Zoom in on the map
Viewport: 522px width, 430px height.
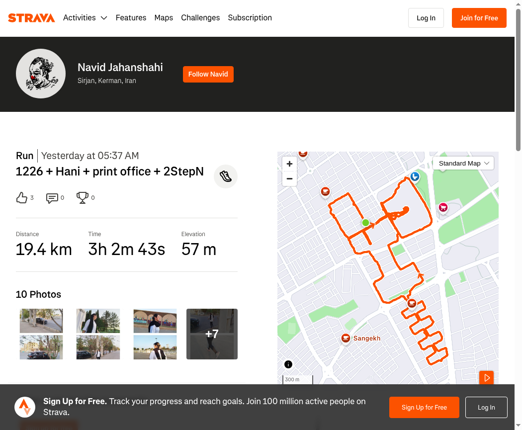coord(290,164)
